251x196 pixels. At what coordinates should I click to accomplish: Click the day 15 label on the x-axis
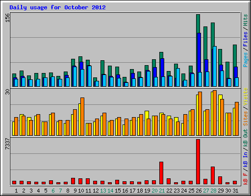(118, 191)
